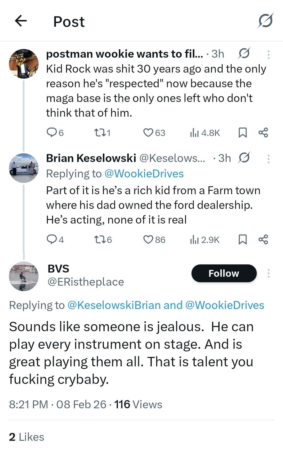View analytics showing 2.9K views

pos(205,240)
